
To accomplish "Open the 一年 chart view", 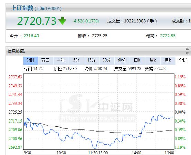I will 61,60.
